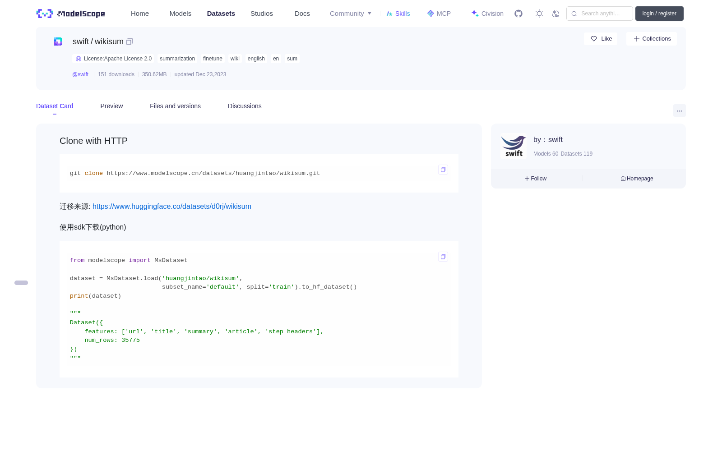
Task: Click the floating handle on left edge
Action: coord(21,283)
